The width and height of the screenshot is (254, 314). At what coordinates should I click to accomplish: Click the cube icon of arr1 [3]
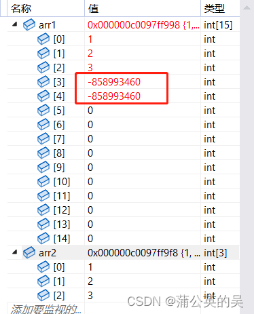(43, 81)
